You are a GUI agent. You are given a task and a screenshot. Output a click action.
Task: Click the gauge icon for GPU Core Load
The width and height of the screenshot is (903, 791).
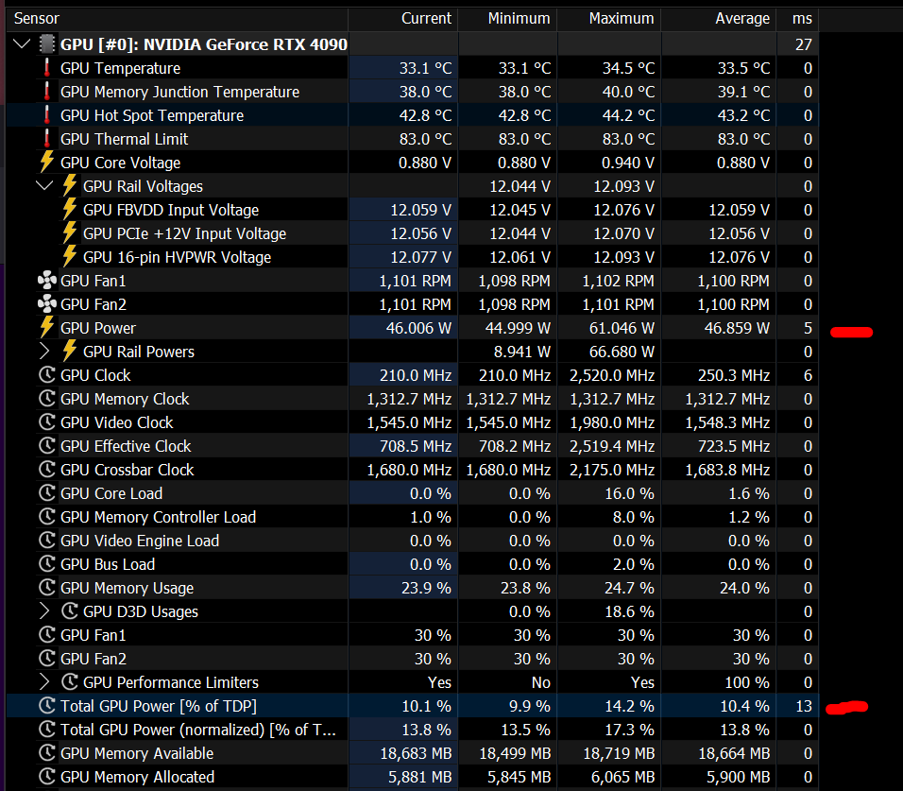(46, 492)
